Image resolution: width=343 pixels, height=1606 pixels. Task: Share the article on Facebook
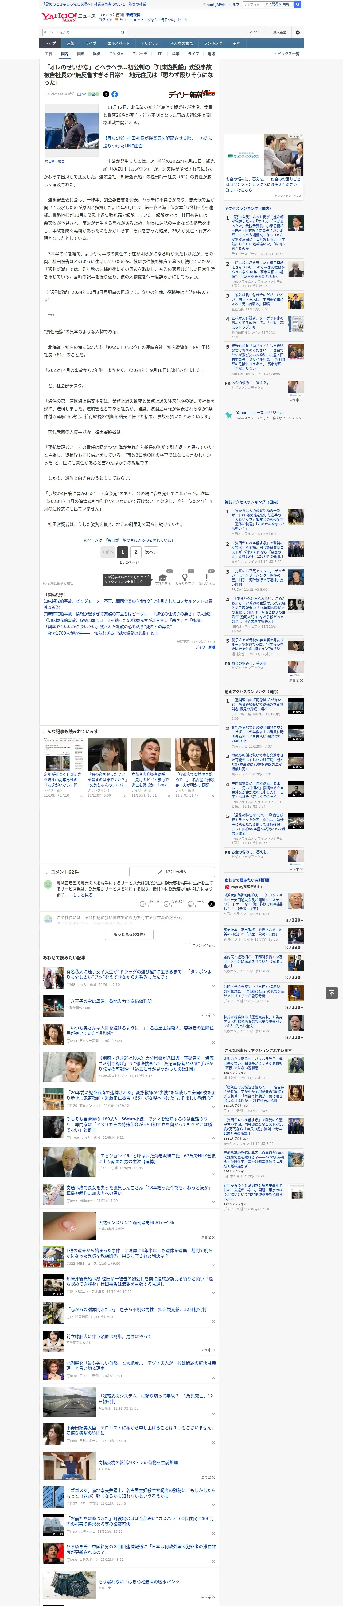(115, 94)
